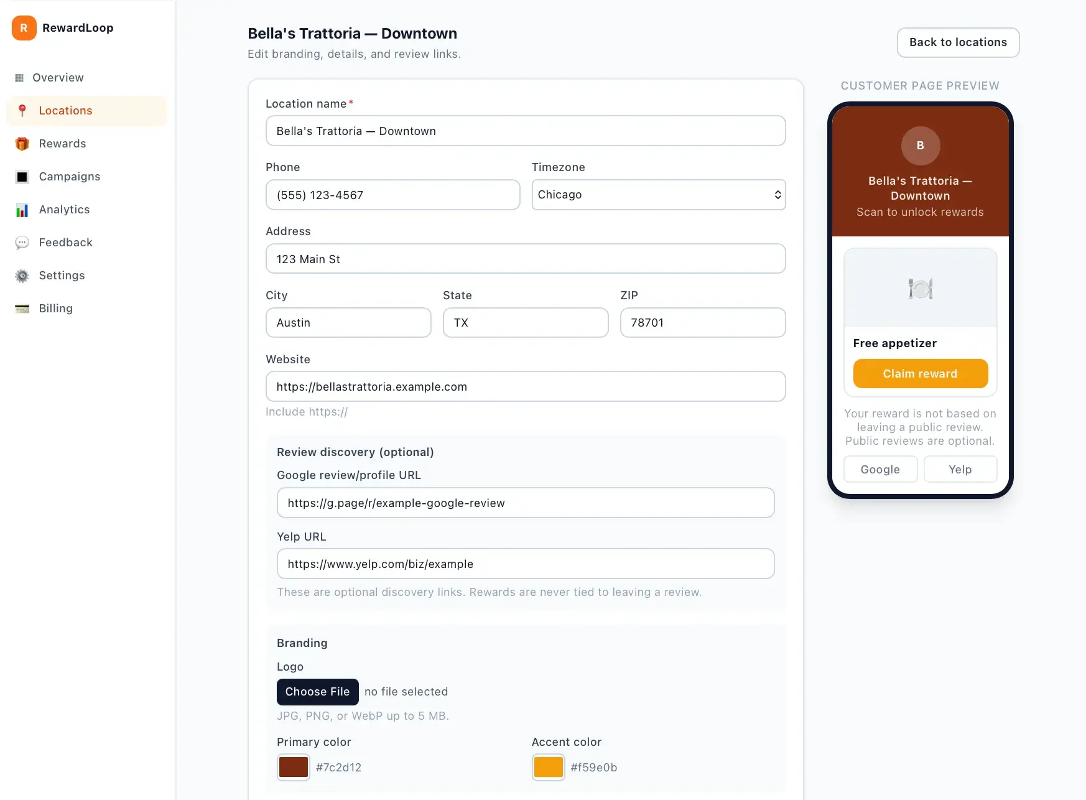This screenshot has height=800, width=1086.
Task: Click 'Edit branding, details, and review links.' subtitle
Action: coord(355,54)
